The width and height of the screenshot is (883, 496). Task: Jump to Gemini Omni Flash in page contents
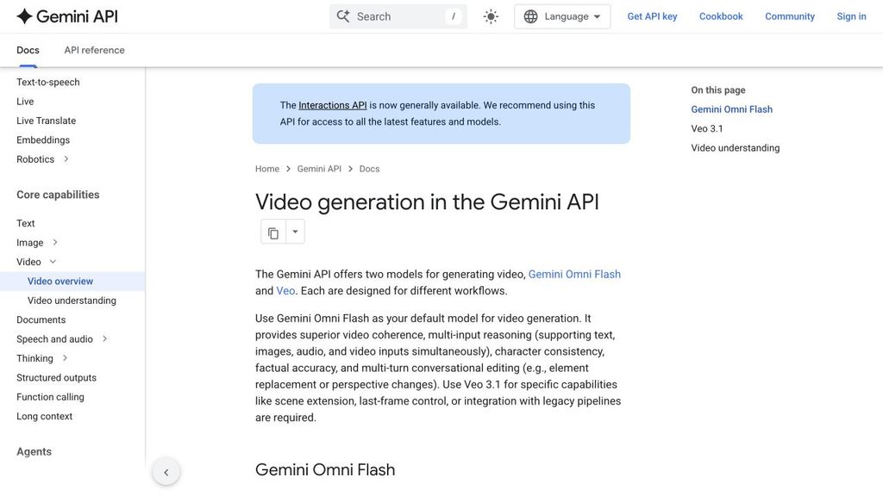pyautogui.click(x=731, y=109)
